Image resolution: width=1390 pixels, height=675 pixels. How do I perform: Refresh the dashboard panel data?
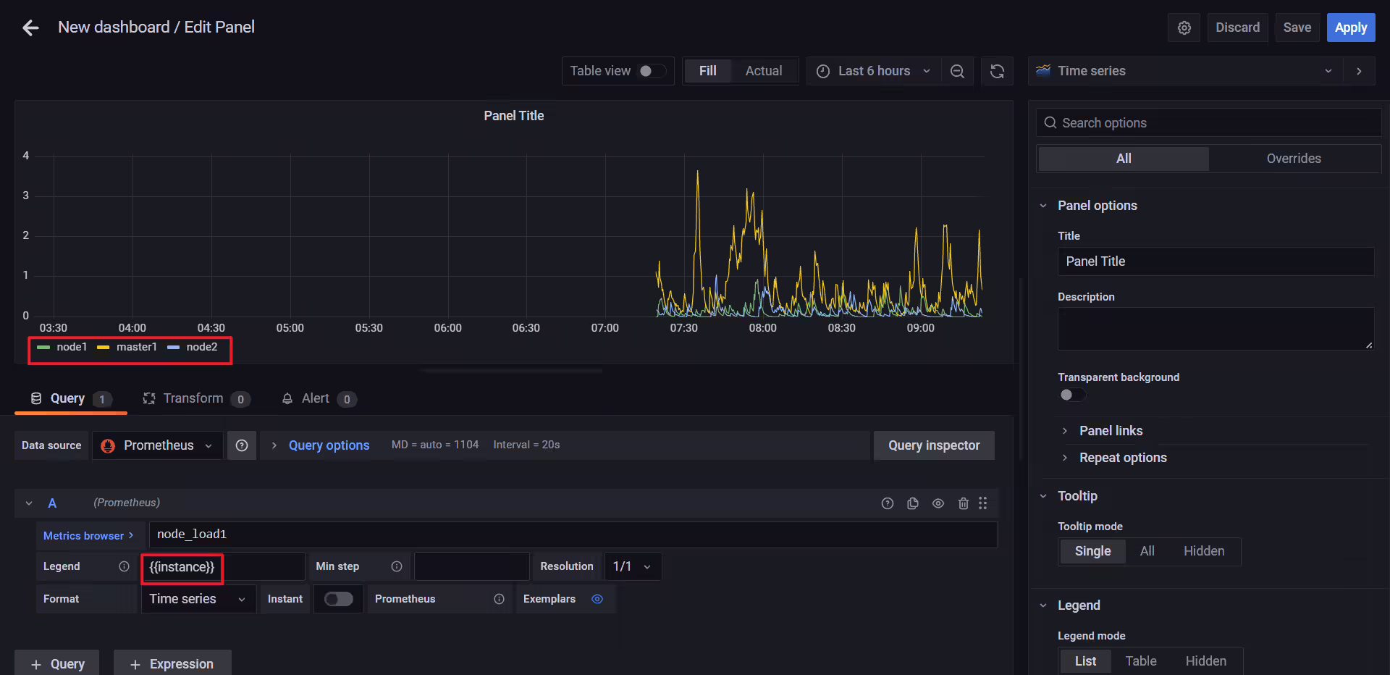(x=997, y=71)
